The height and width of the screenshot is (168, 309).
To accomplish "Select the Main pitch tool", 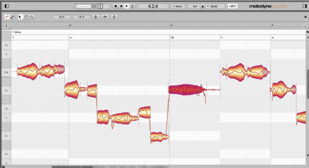I will point(7,17).
